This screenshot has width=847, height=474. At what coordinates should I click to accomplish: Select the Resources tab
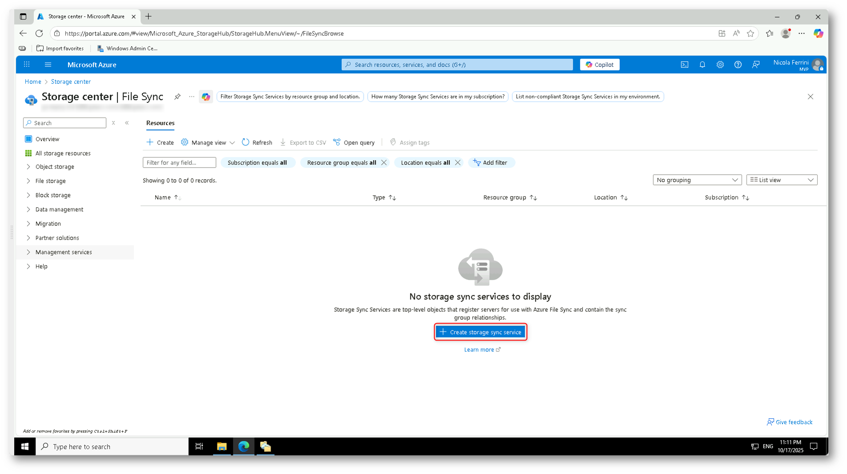[160, 123]
